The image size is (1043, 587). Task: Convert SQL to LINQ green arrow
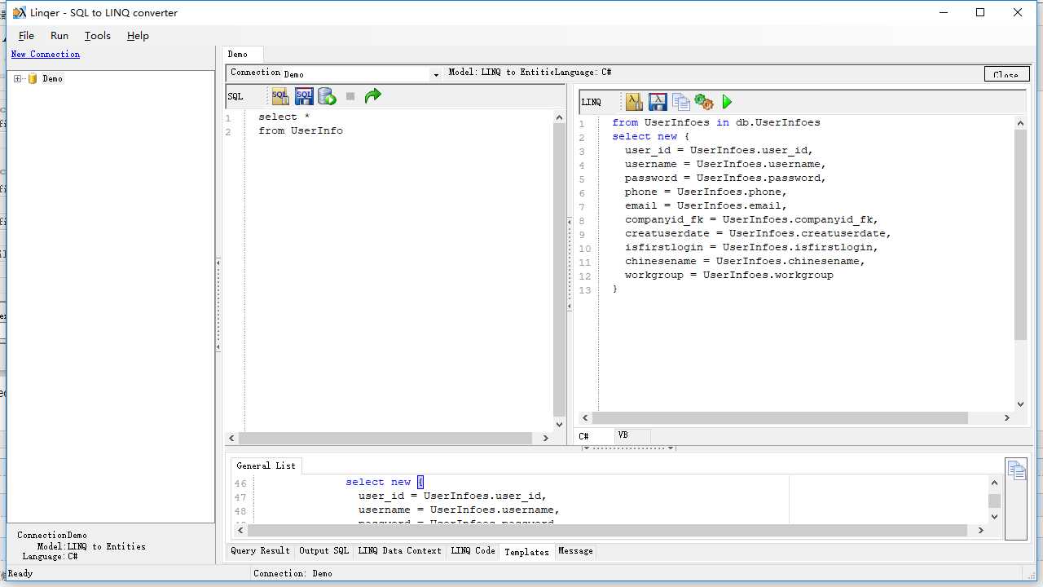(x=372, y=96)
